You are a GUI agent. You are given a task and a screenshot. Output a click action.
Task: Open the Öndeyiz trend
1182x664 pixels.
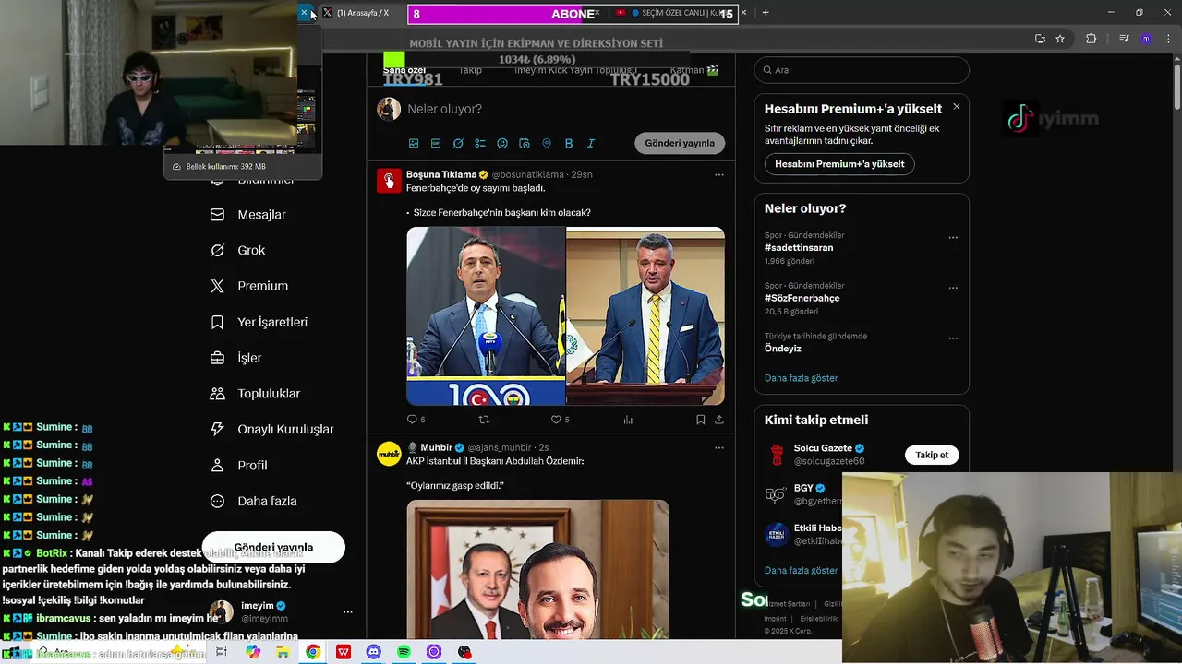point(783,349)
